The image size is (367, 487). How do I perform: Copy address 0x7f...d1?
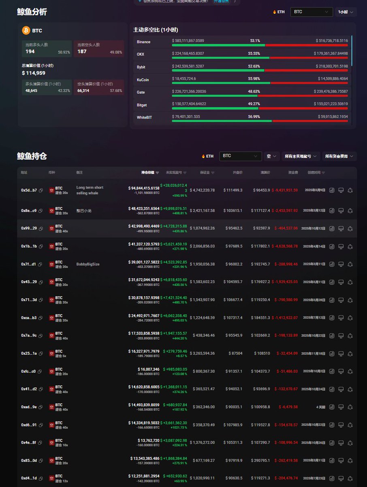pyautogui.click(x=41, y=264)
